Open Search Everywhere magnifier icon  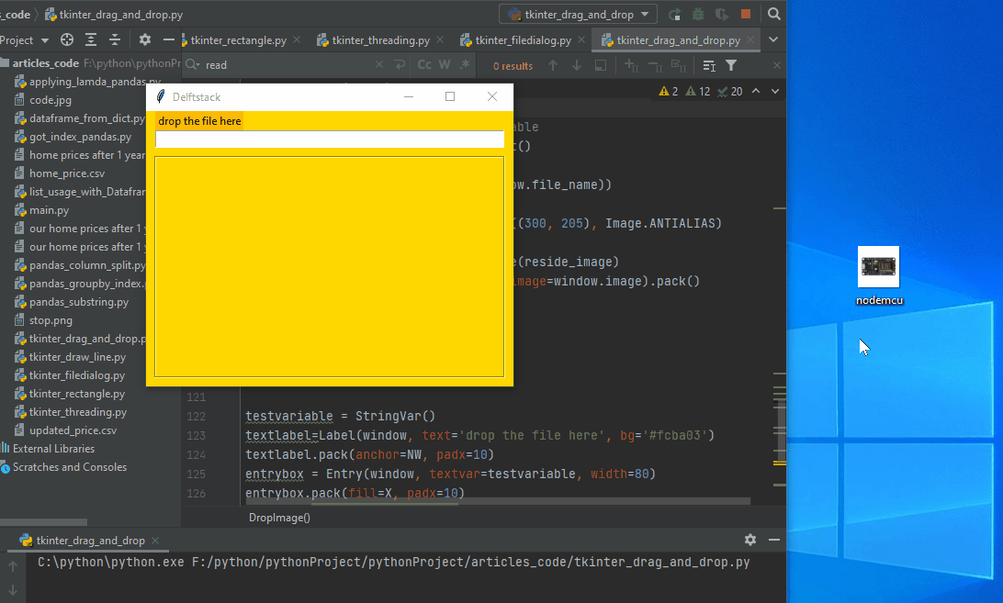click(774, 14)
